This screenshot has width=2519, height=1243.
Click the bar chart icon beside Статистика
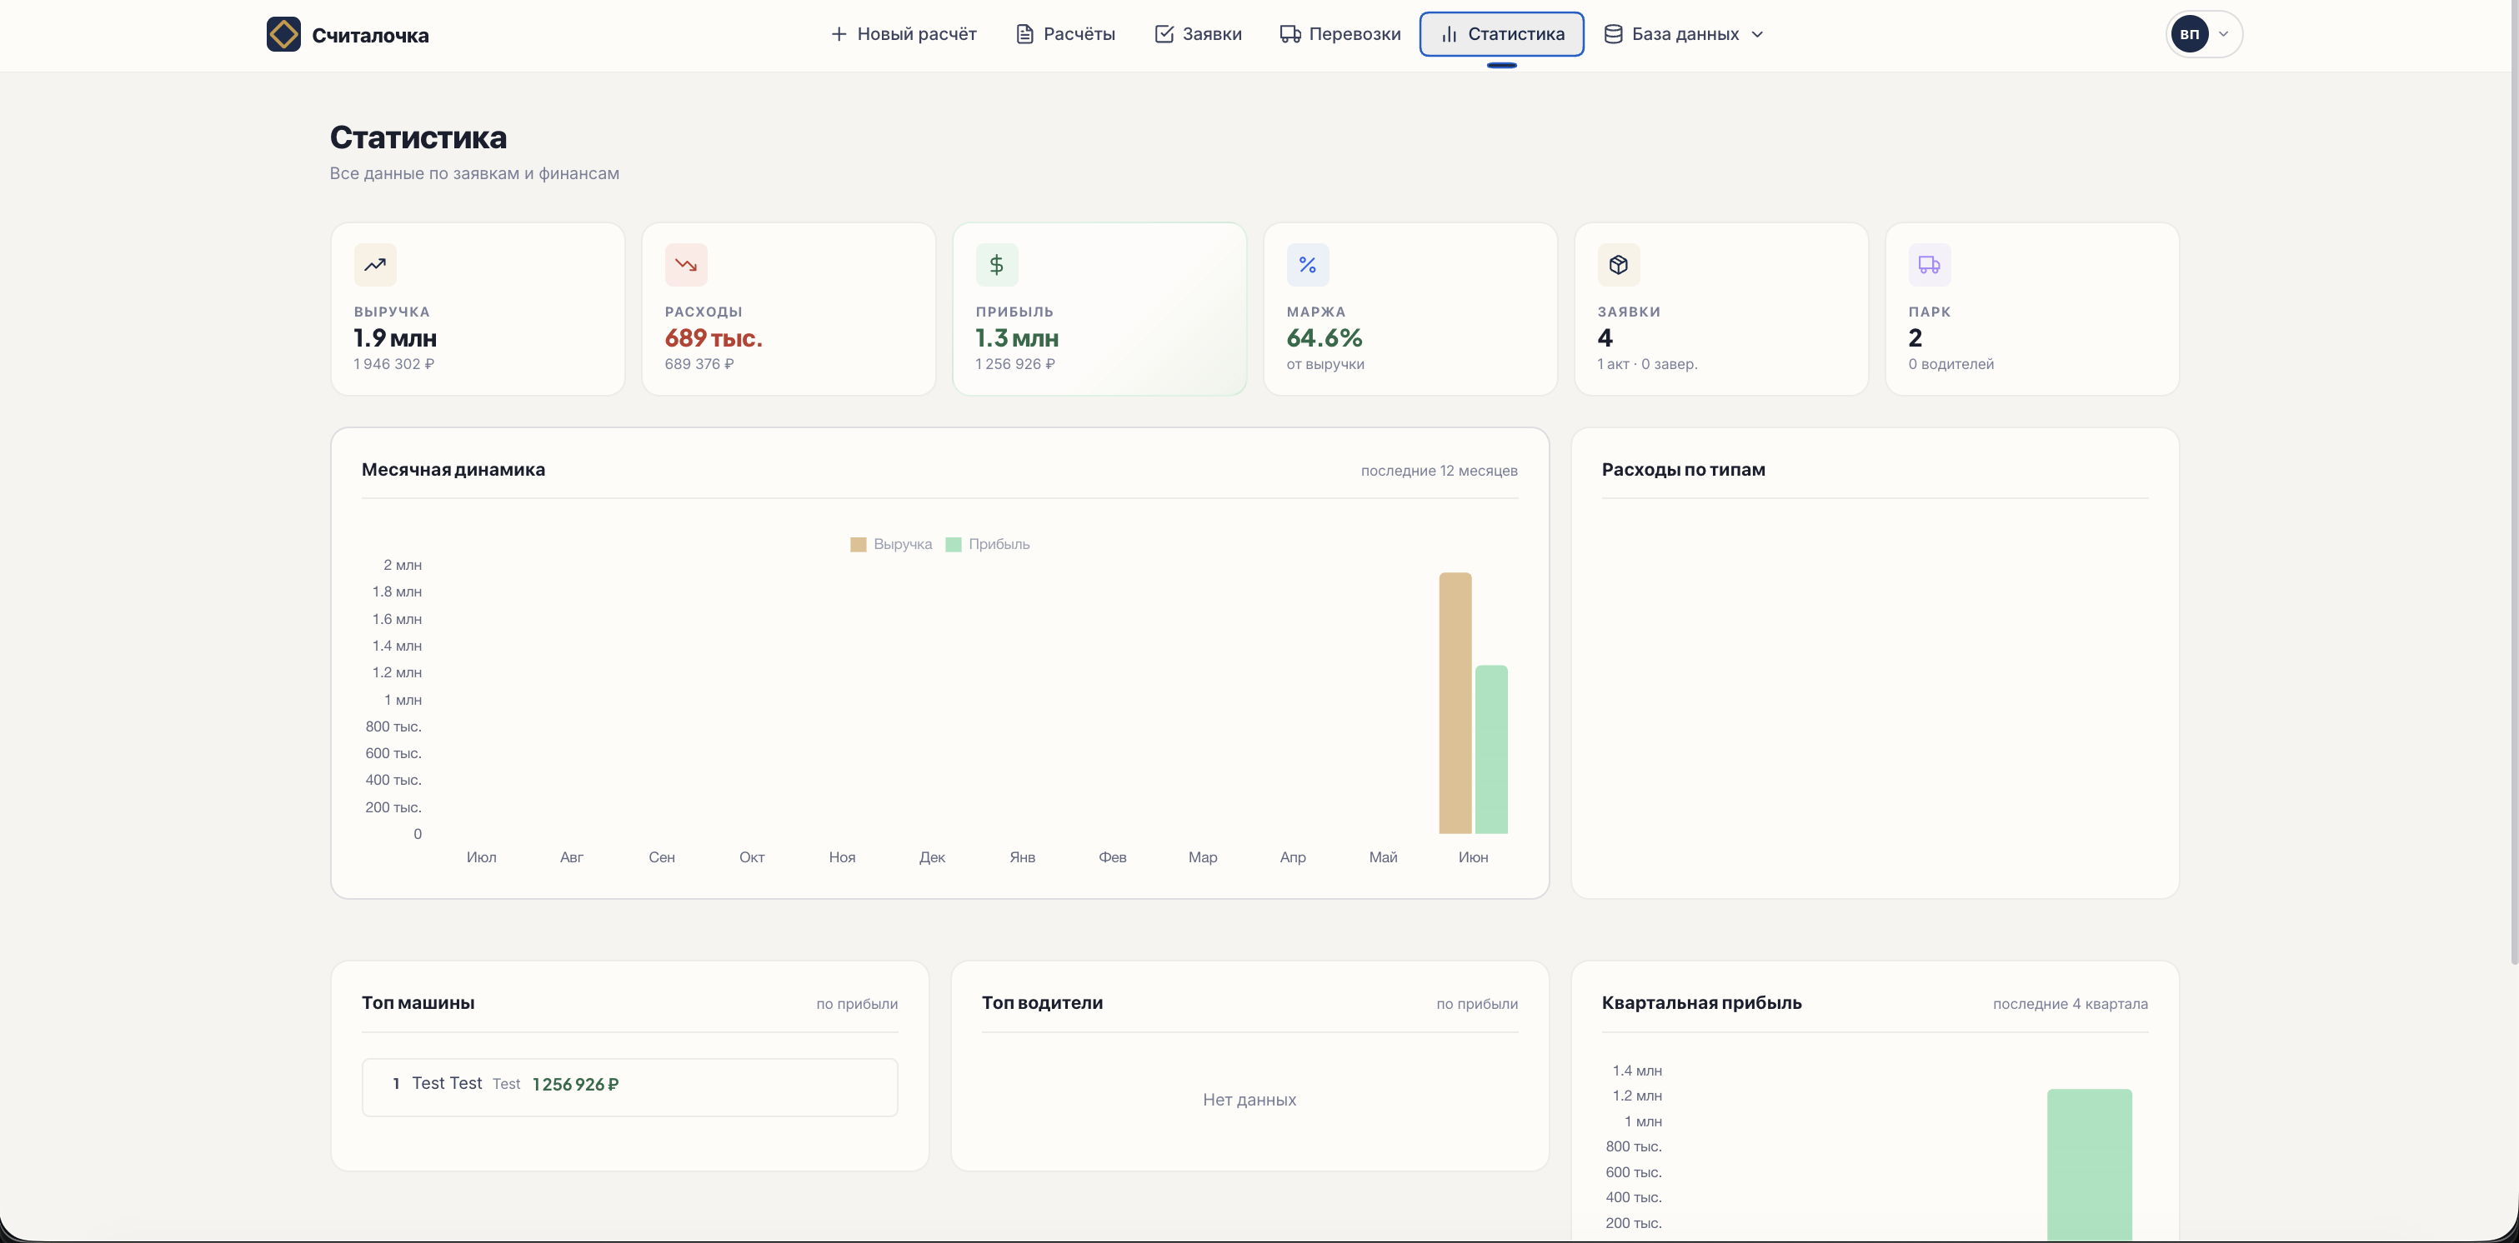[1448, 34]
